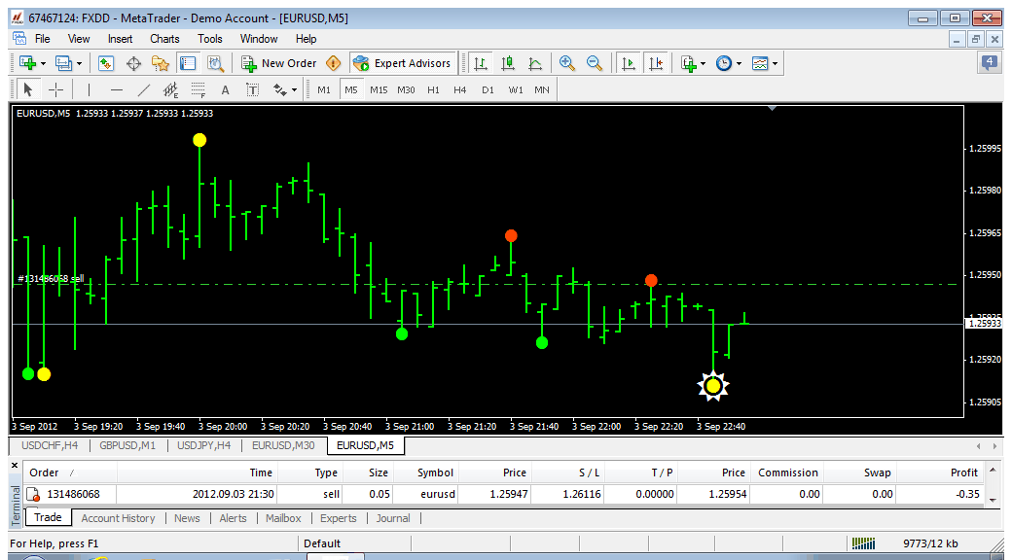
Task: Open the Journal terminal tab
Action: coord(393,518)
